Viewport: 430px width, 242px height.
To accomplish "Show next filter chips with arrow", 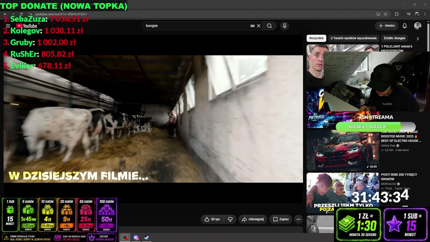I will (418, 38).
